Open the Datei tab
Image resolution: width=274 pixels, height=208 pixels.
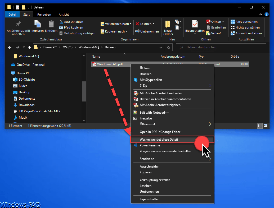(x=12, y=15)
